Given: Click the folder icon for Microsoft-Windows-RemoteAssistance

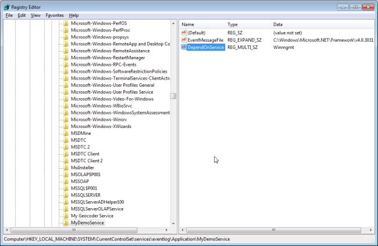Looking at the screenshot, I should coord(66,51).
